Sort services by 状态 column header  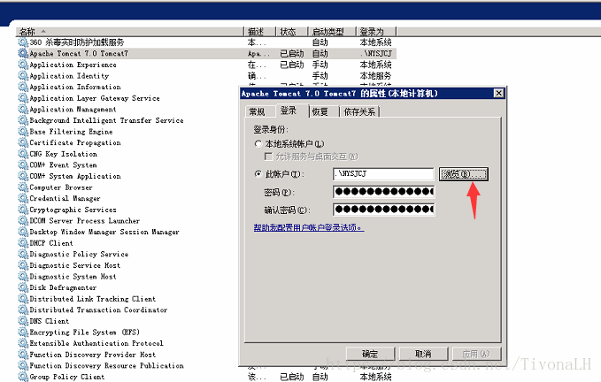click(292, 31)
